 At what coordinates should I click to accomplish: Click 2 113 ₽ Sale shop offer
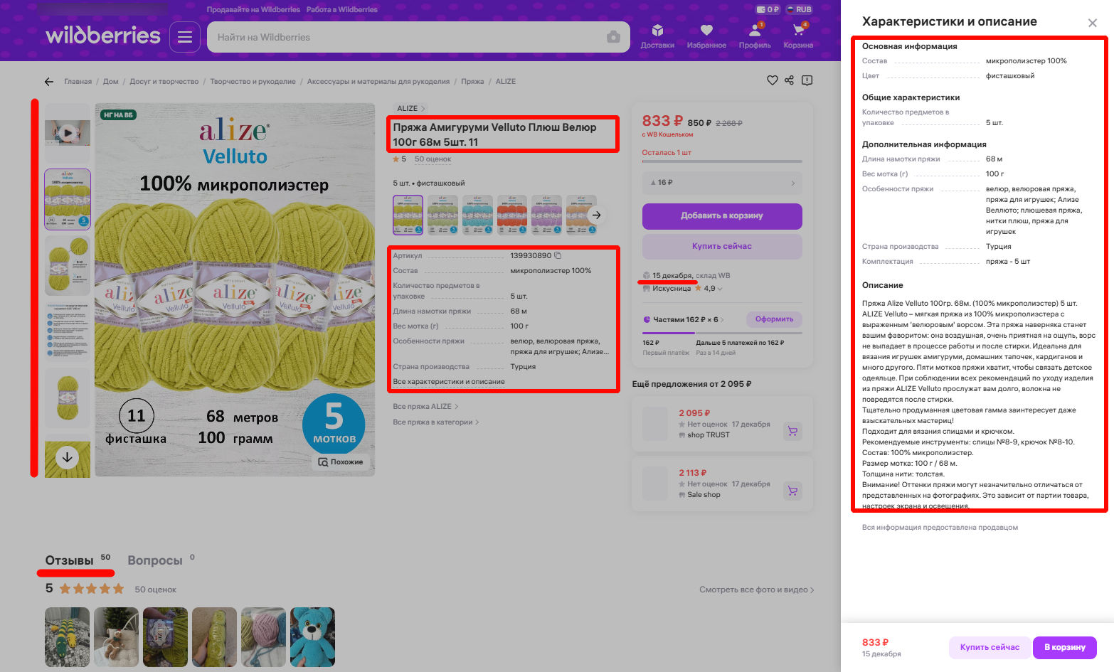[722, 484]
